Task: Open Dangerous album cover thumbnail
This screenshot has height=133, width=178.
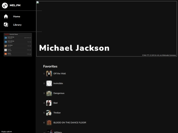Action: pyautogui.click(x=49, y=93)
